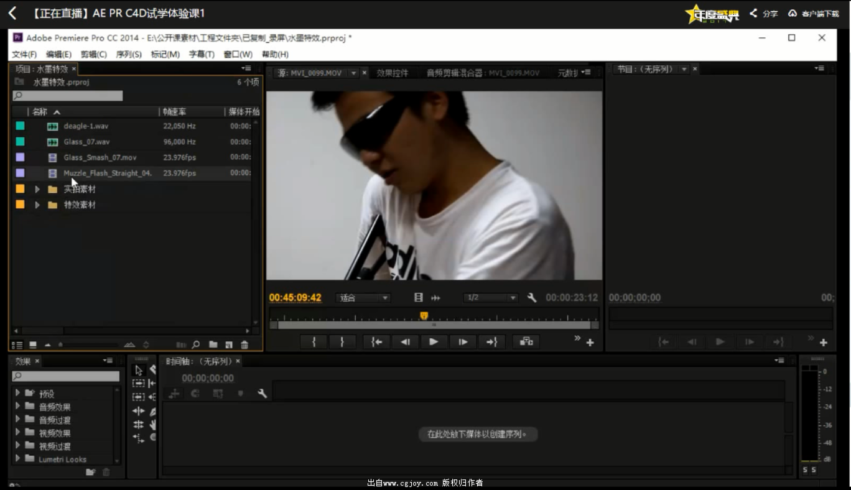Click the Insert/Overwrite button in Source monitor

coord(526,341)
